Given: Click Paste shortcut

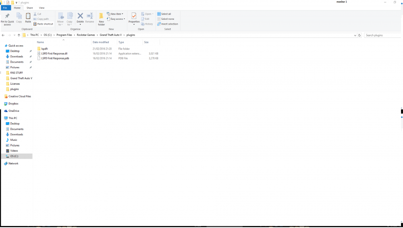Looking at the screenshot, I should click(x=43, y=24).
